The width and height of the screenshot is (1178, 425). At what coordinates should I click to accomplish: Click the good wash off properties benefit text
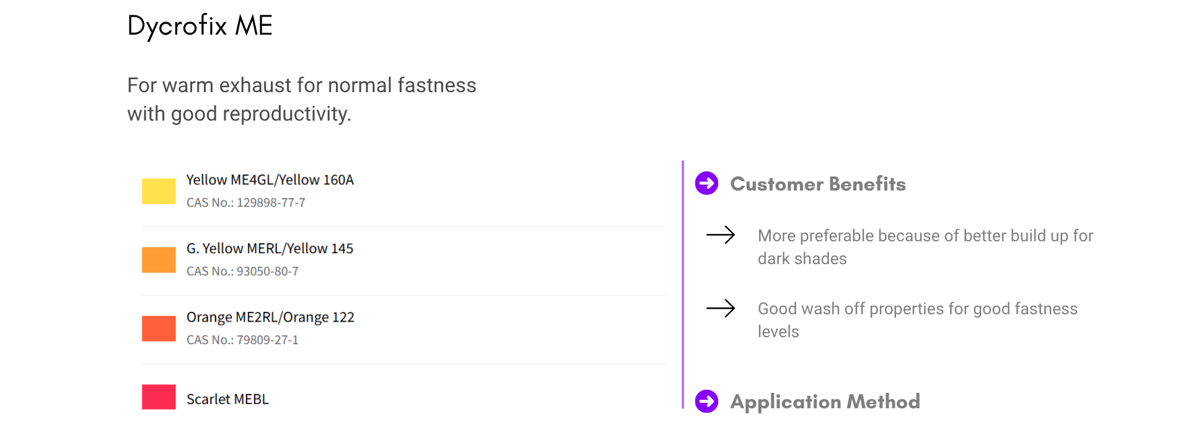coord(918,320)
